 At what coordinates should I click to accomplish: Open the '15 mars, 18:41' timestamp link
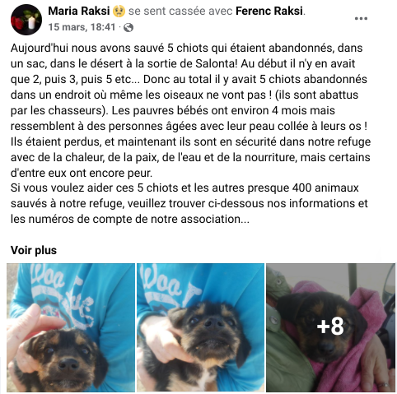pos(82,27)
